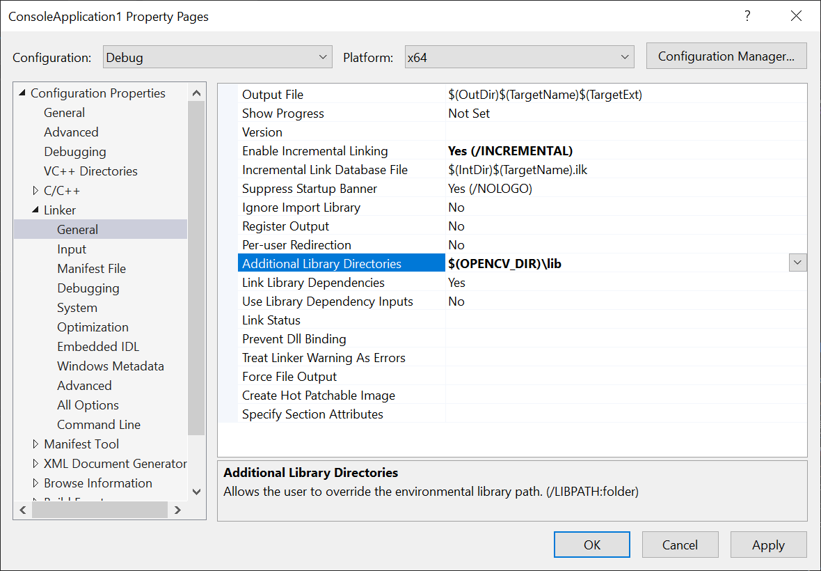Expand the Browse Information node
Screen dimensions: 821x571
click(35, 483)
